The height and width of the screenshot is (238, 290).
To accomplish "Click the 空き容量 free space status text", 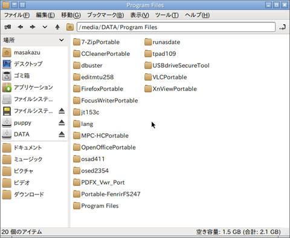I will (239, 232).
